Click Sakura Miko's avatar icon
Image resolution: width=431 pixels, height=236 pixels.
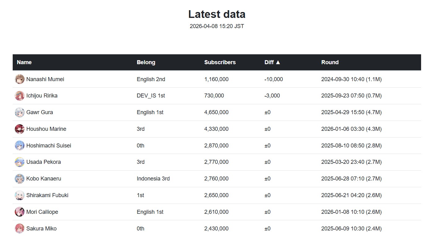pyautogui.click(x=19, y=229)
